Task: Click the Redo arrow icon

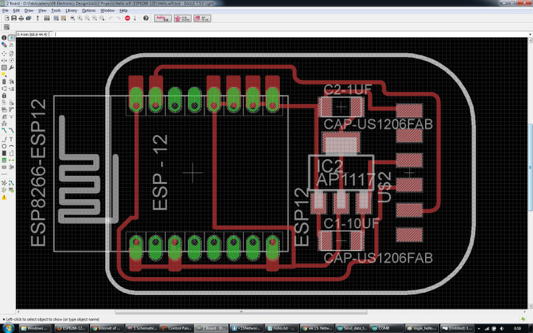Action: pos(119,18)
